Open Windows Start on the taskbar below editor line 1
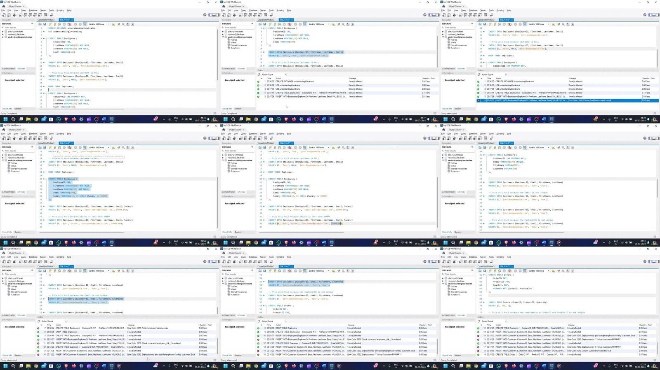Image resolution: width=660 pixels, height=370 pixels. 5,119
